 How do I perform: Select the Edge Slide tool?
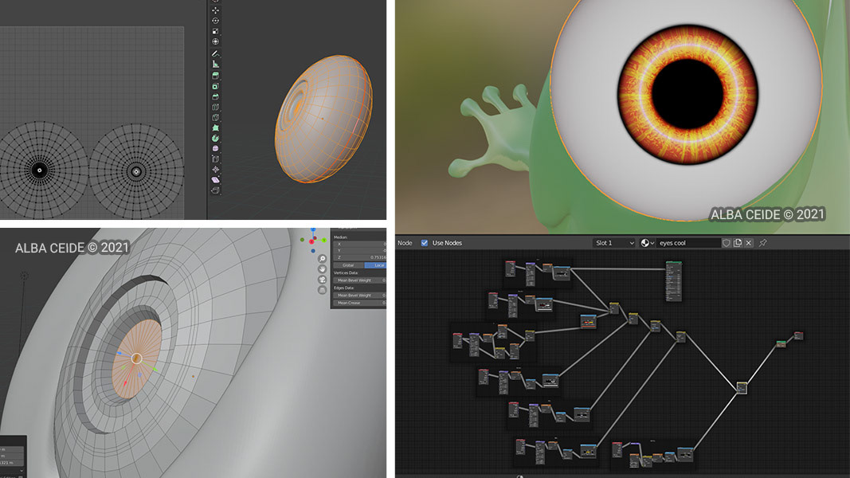click(x=215, y=159)
